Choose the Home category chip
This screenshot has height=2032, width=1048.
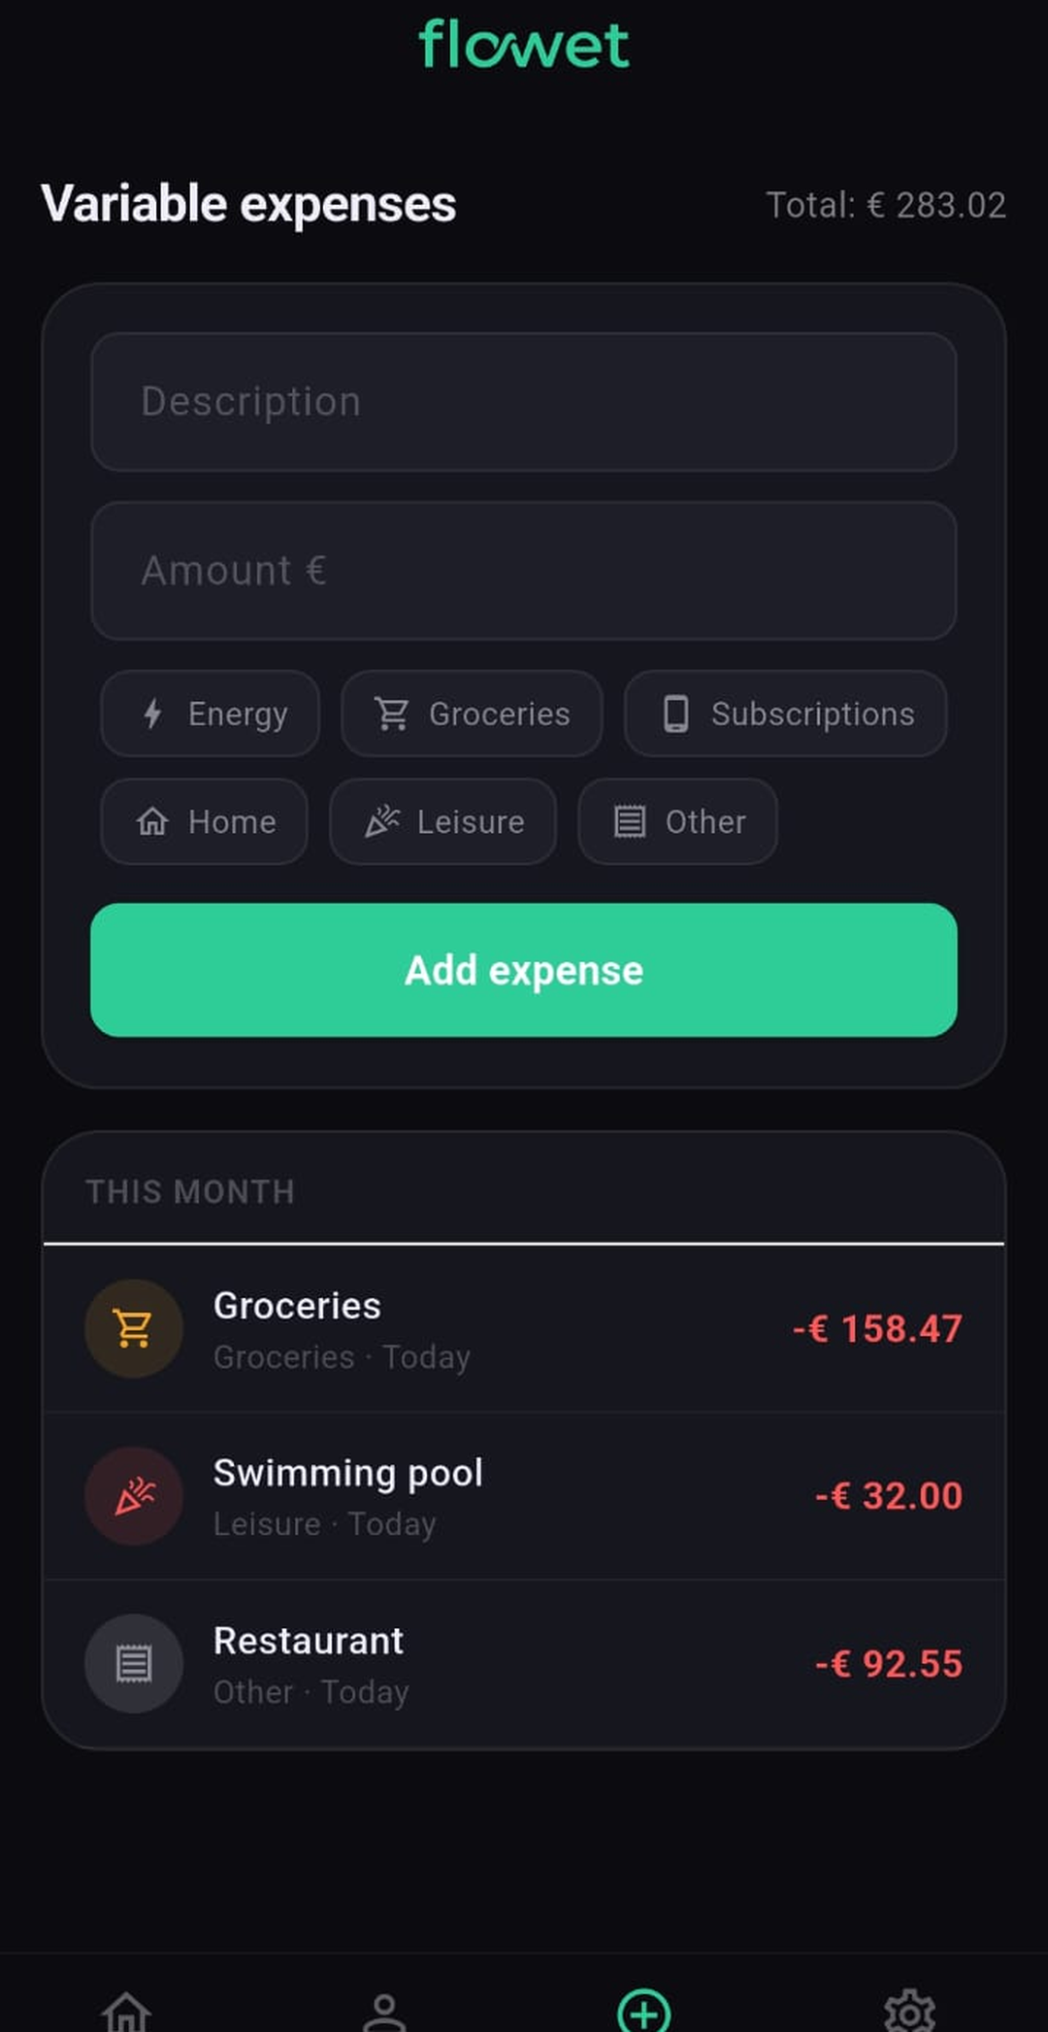[205, 821]
